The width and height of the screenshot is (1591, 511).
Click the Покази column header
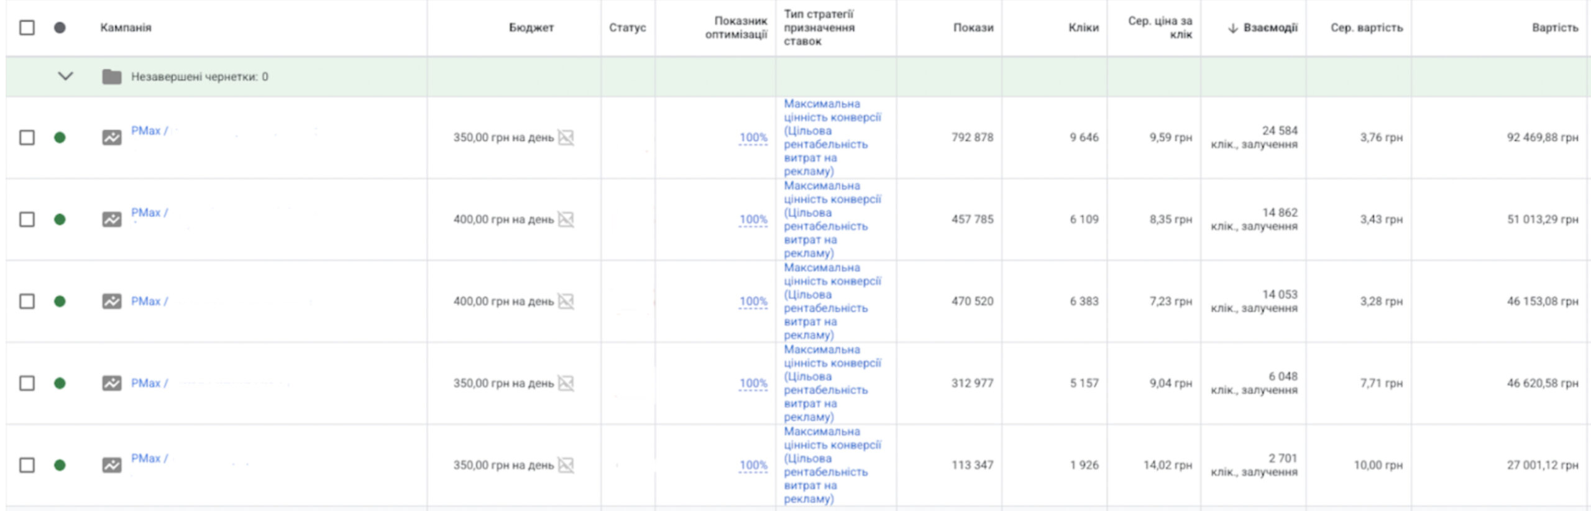973,27
